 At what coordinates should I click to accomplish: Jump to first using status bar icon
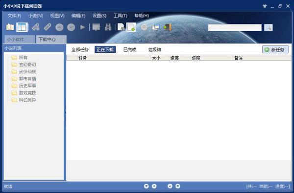[x=146, y=186]
